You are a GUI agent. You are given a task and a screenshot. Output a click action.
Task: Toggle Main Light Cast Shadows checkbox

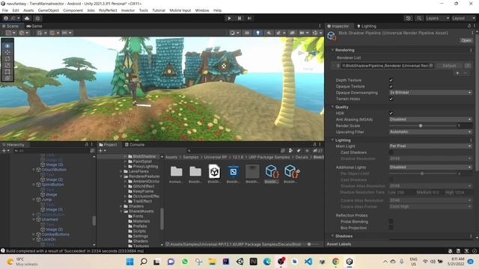click(x=391, y=152)
